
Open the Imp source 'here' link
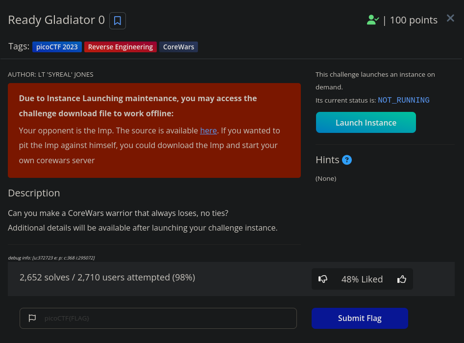(208, 130)
